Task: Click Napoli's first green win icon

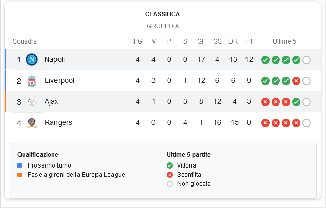Action: [265, 60]
